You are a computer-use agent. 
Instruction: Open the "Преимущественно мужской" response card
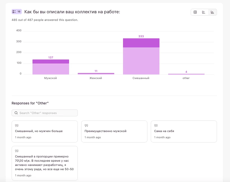(114, 131)
